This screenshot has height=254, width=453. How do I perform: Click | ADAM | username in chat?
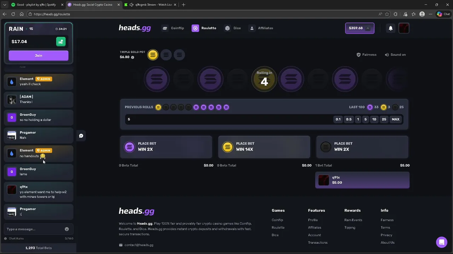(26, 97)
